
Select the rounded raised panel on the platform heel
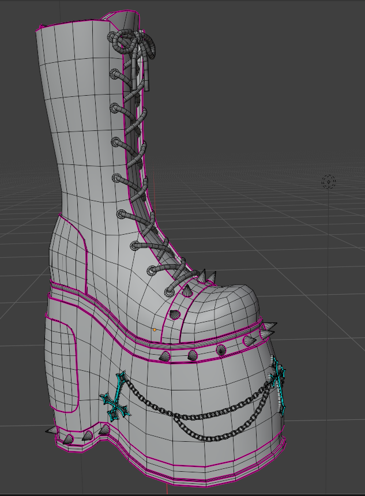61,364
